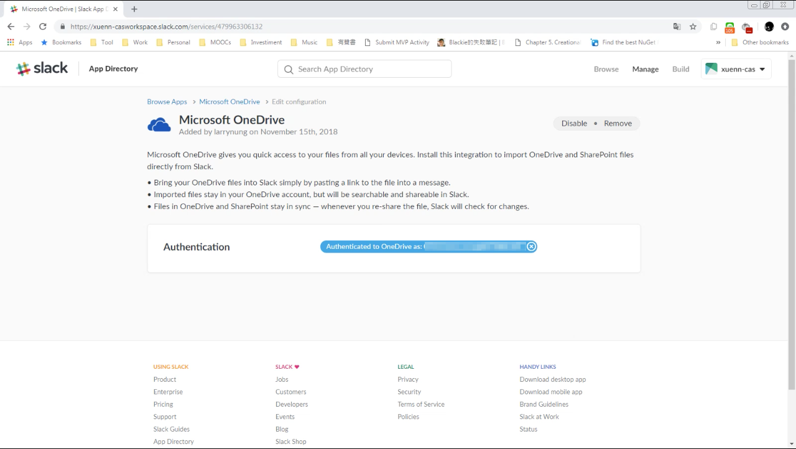Image resolution: width=796 pixels, height=449 pixels.
Task: Select the Manage nav item
Action: coord(646,69)
